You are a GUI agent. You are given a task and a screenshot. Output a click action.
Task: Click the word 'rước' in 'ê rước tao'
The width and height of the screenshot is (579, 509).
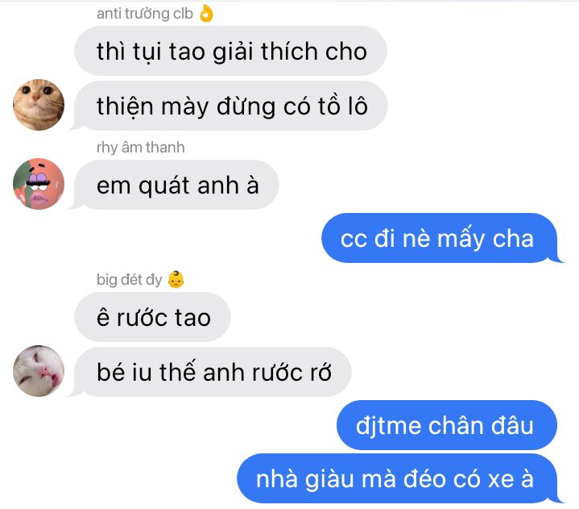(143, 318)
